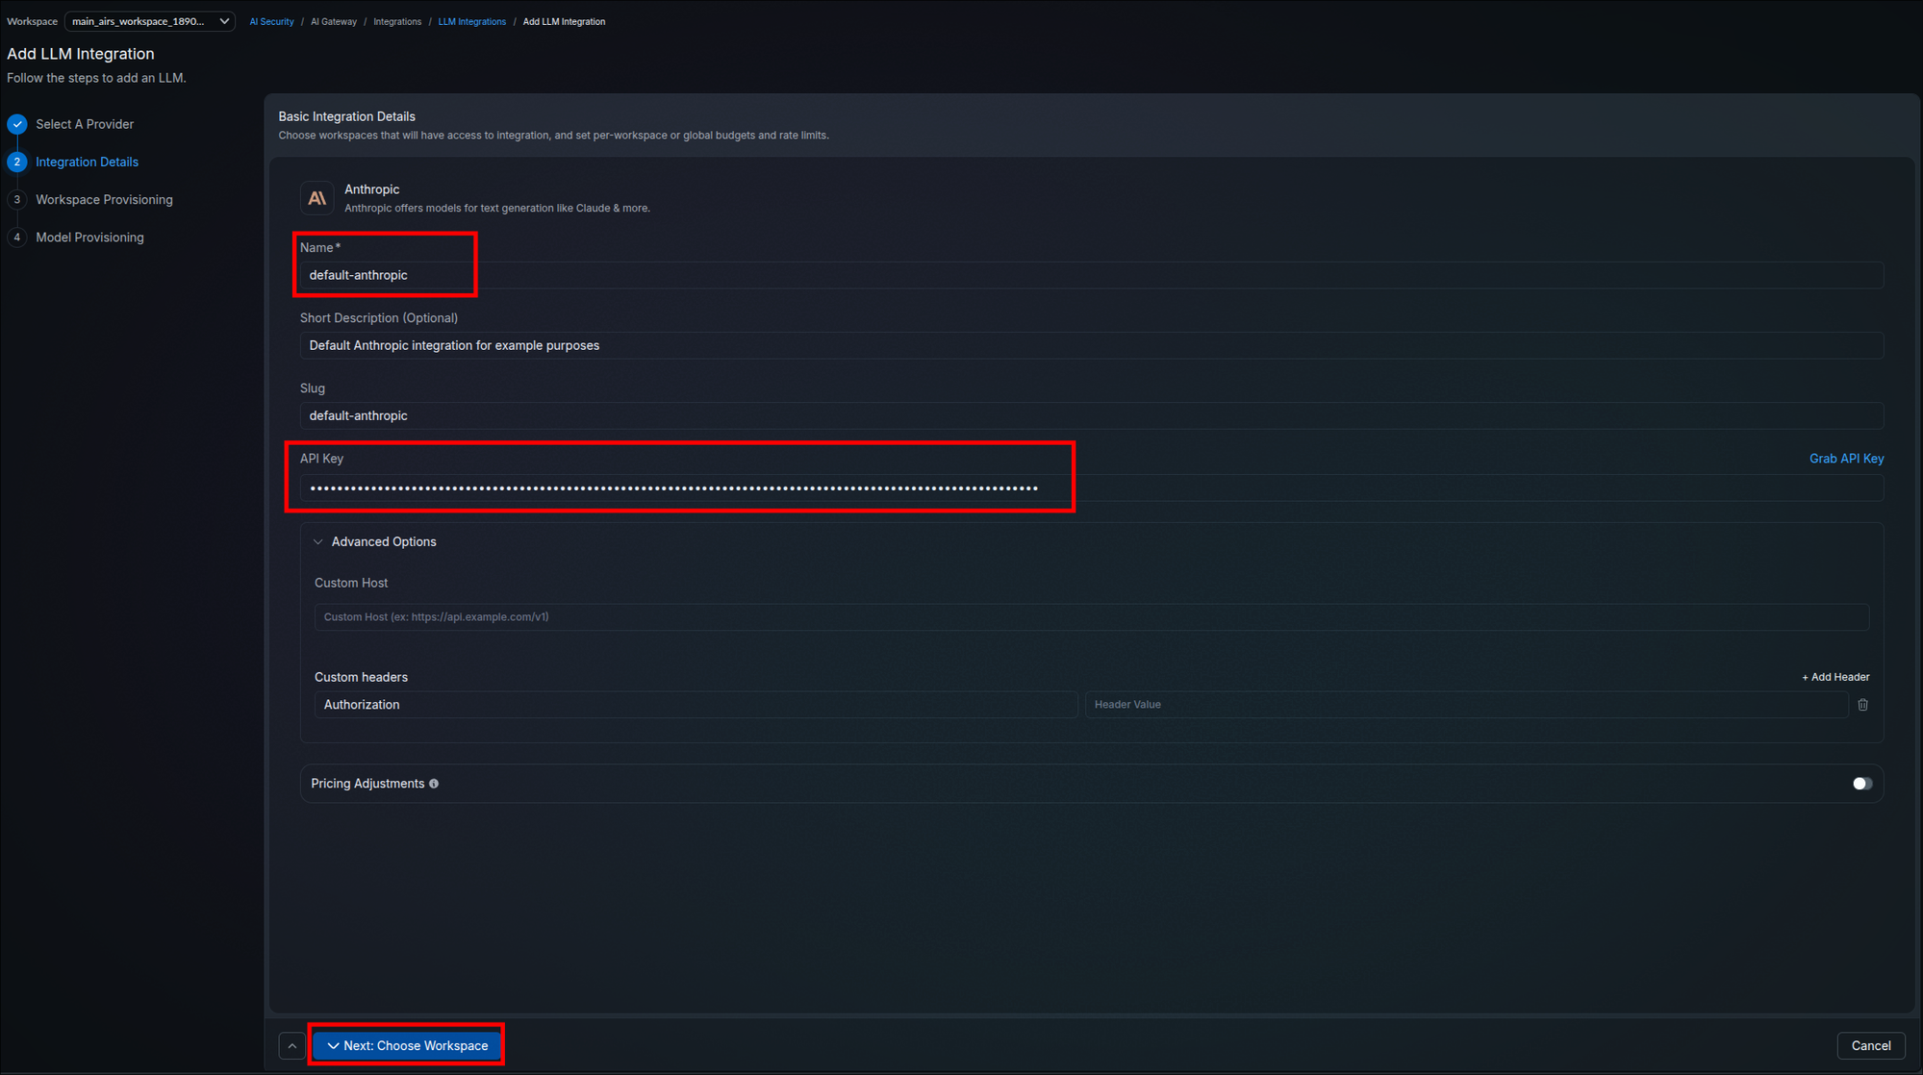Click into the API Key field
This screenshot has width=1923, height=1075.
click(1091, 487)
